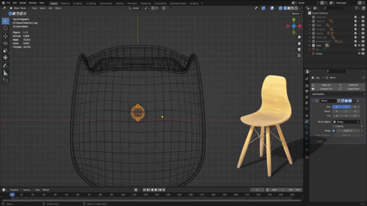Expand the Radio collection in outliner
Viewport: 367px width, 206px height.
(x=310, y=25)
